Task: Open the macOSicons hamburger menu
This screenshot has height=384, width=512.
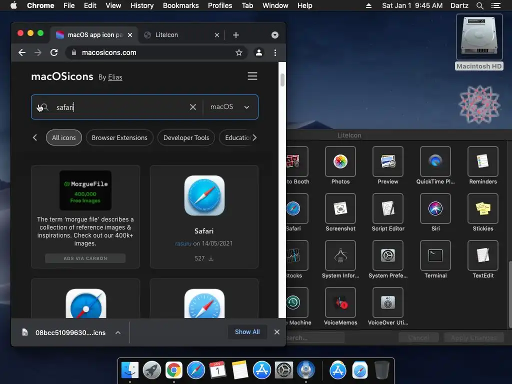Action: coord(252,76)
